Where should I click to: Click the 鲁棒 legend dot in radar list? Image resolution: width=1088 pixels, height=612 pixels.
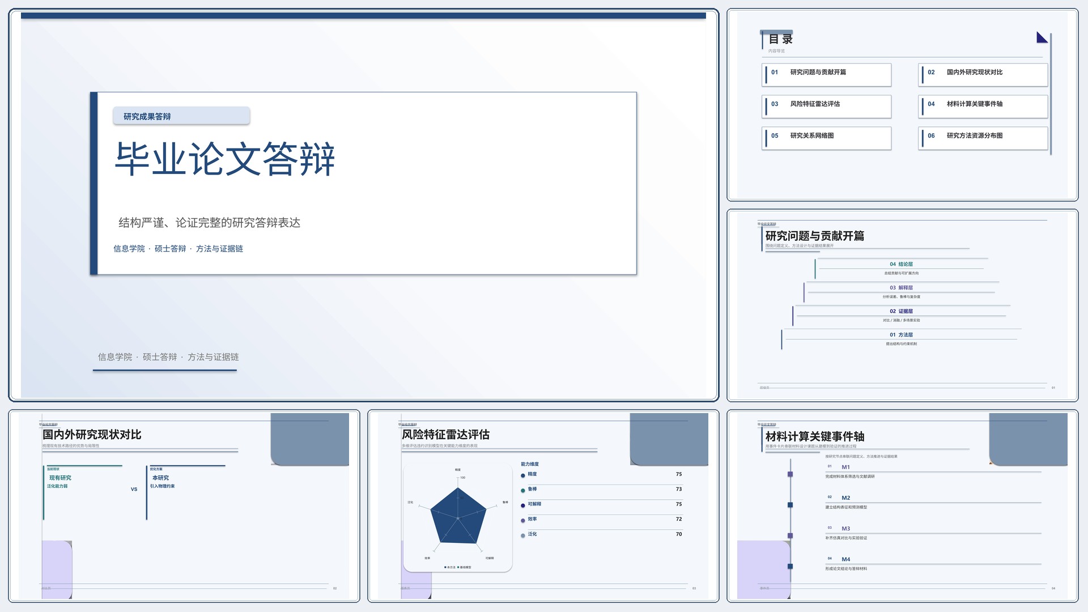point(522,490)
